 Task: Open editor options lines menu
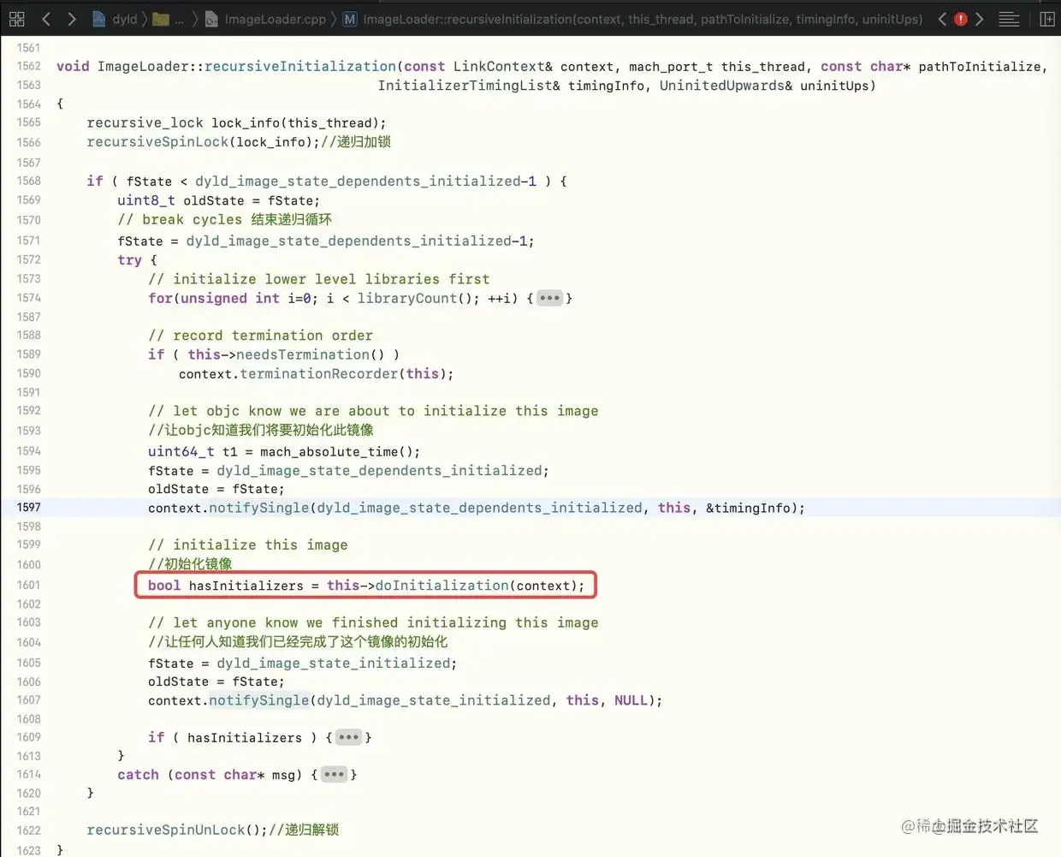pyautogui.click(x=1009, y=19)
